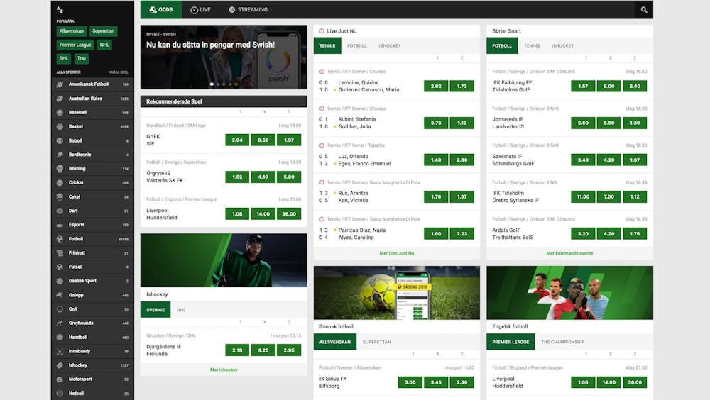Click the Superettan popular tag
This screenshot has height=400, width=710.
pos(103,31)
